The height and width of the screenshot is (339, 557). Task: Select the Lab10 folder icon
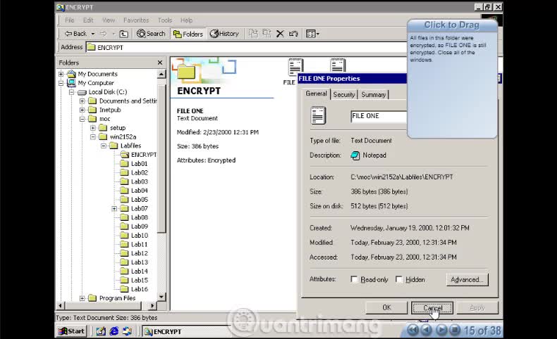point(124,235)
